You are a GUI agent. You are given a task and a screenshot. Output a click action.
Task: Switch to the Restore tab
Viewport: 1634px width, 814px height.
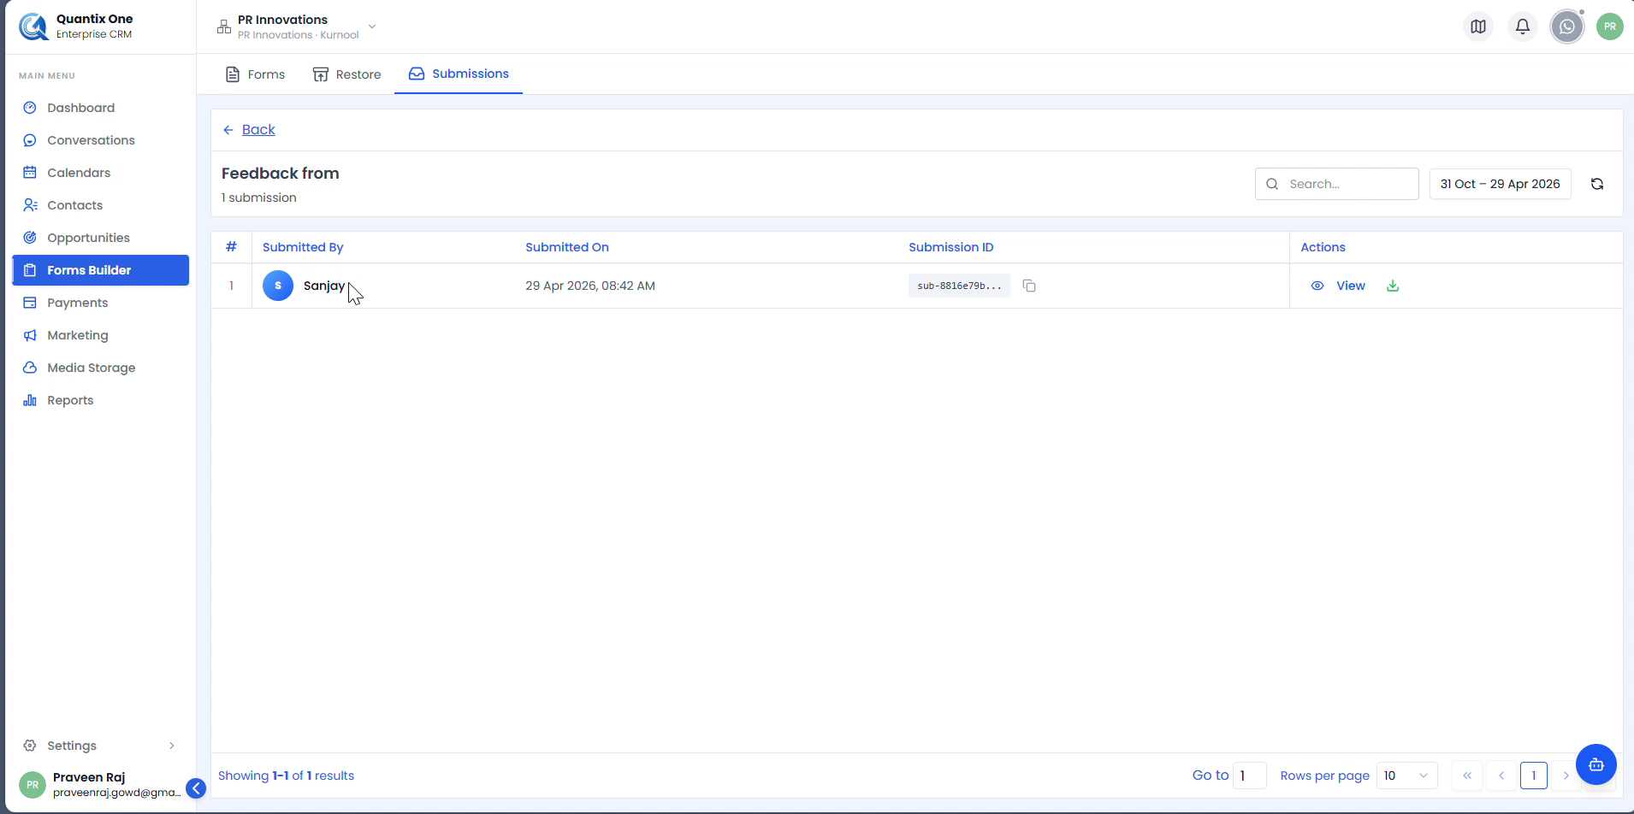[x=346, y=74]
